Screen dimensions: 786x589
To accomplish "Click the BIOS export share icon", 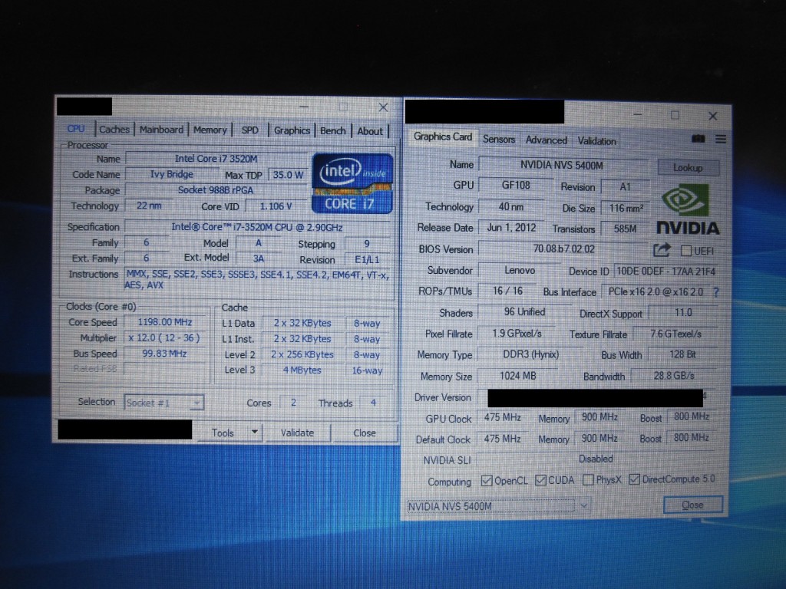I will pos(662,249).
